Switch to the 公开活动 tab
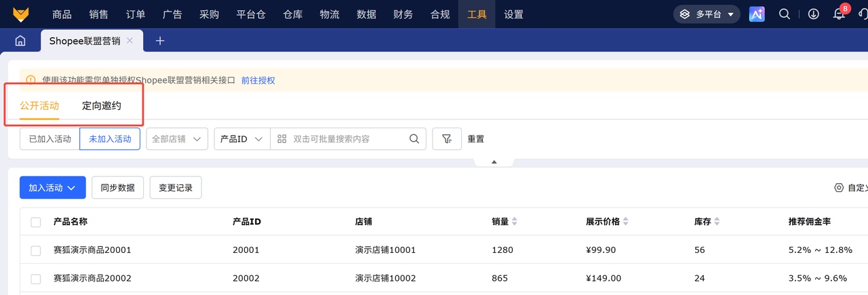 39,106
